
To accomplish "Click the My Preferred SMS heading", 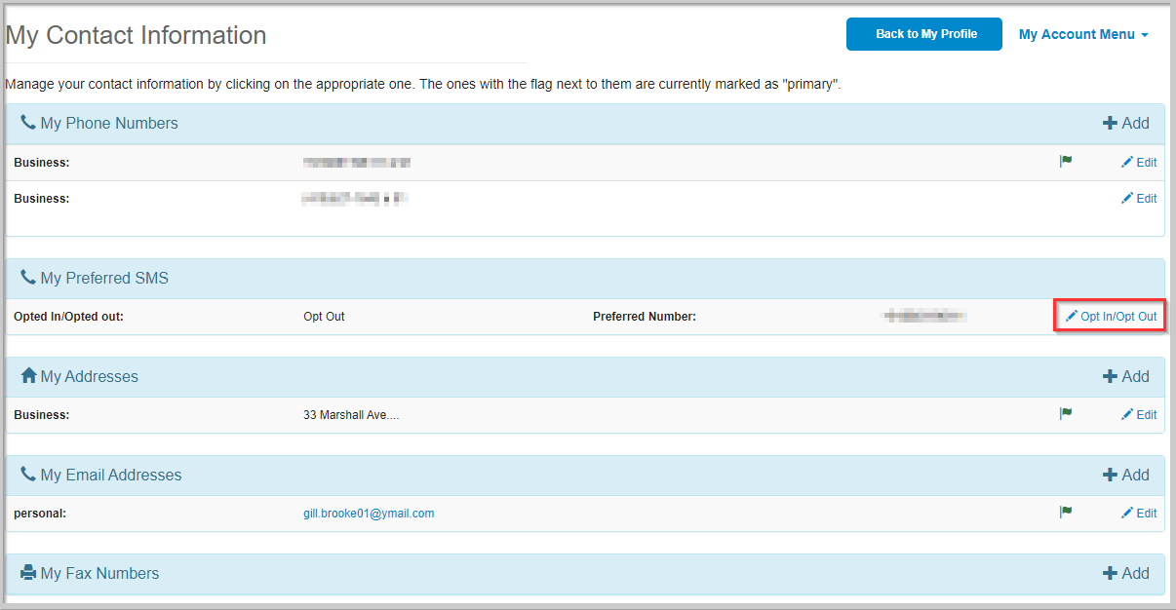I will click(x=104, y=279).
